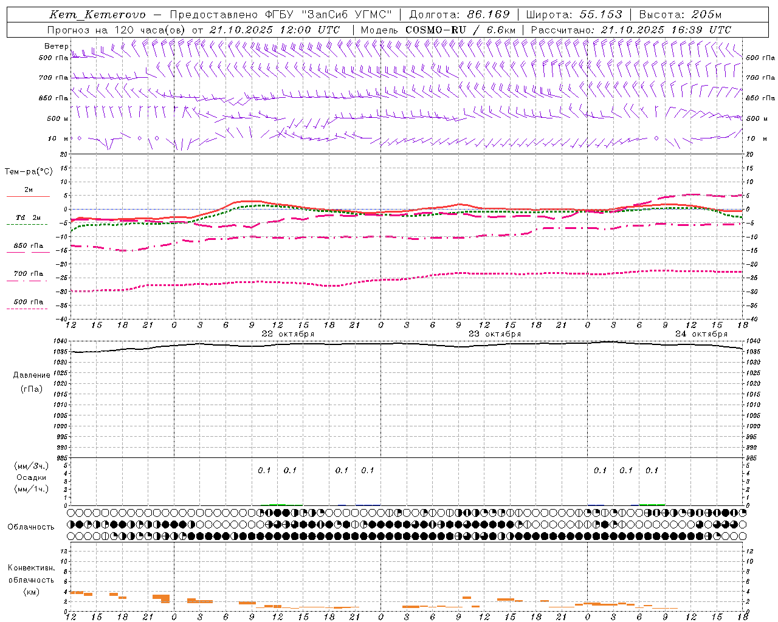Click the 2м temperature legend entry
Screen dimensions: 778x622
tap(29, 190)
